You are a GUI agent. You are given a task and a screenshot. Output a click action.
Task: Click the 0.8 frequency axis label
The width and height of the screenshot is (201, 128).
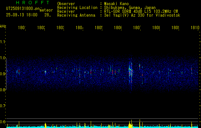coord(3,90)
